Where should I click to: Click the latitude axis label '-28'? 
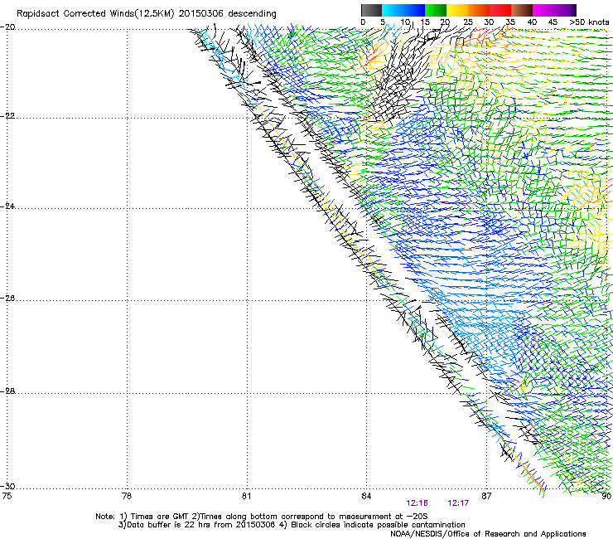coord(7,391)
